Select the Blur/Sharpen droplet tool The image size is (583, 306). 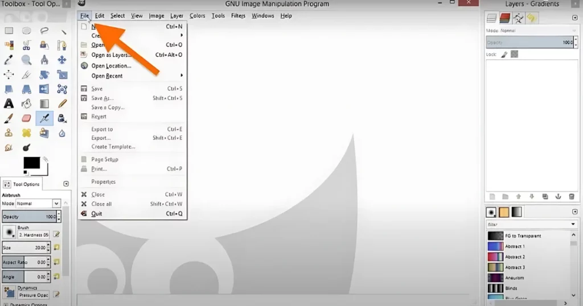point(62,133)
